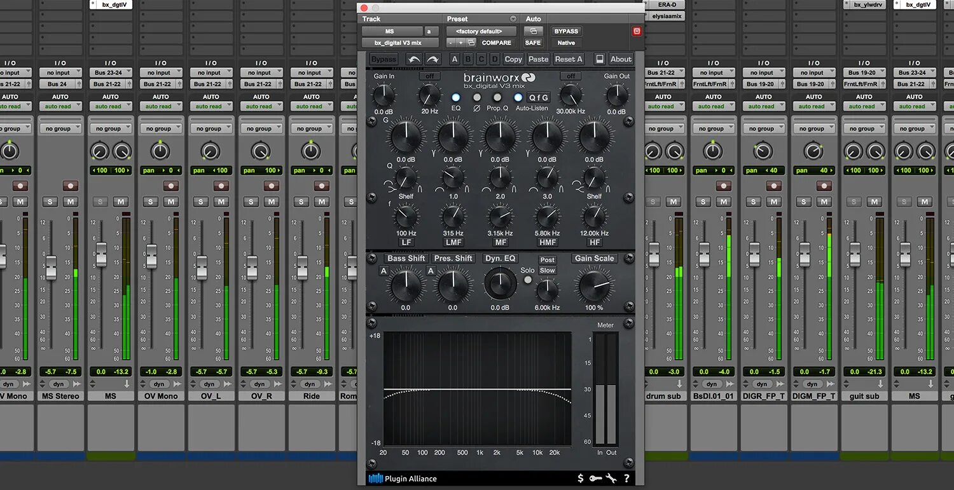Image resolution: width=954 pixels, height=490 pixels.
Task: Click the dollar icon in the Plugin Alliance bar
Action: tap(579, 478)
